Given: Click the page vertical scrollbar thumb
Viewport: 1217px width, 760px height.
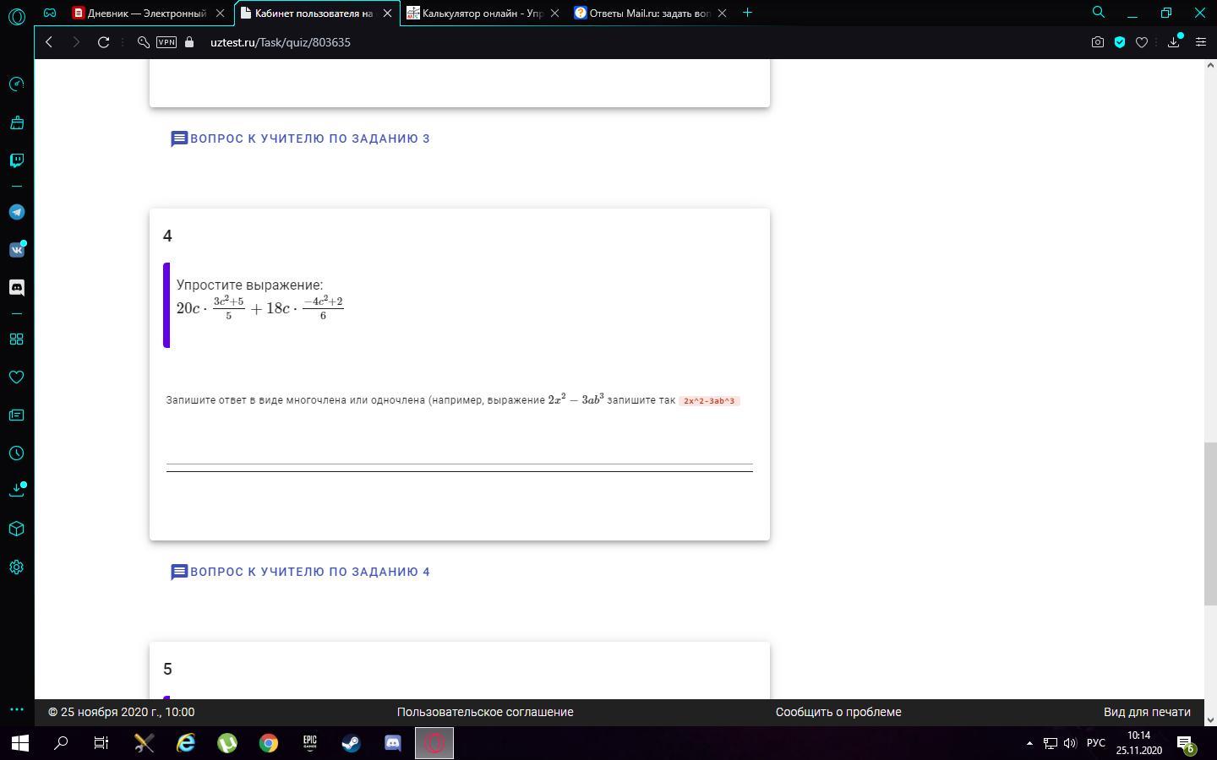Looking at the screenshot, I should coord(1210,523).
